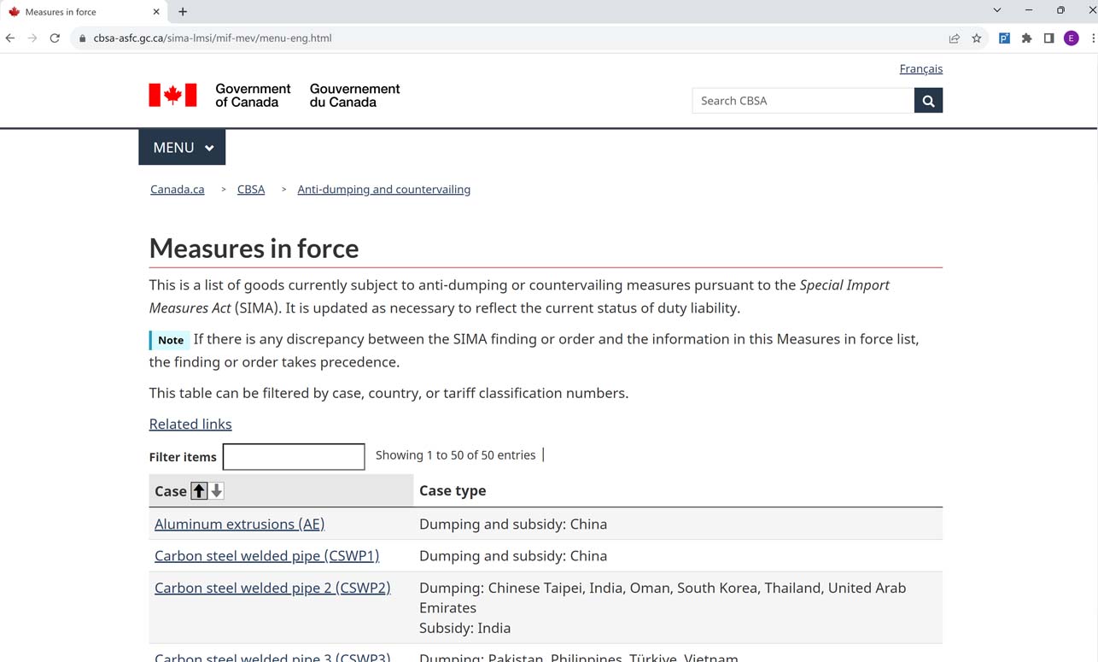
Task: Click the browser address bar URL
Action: (212, 38)
